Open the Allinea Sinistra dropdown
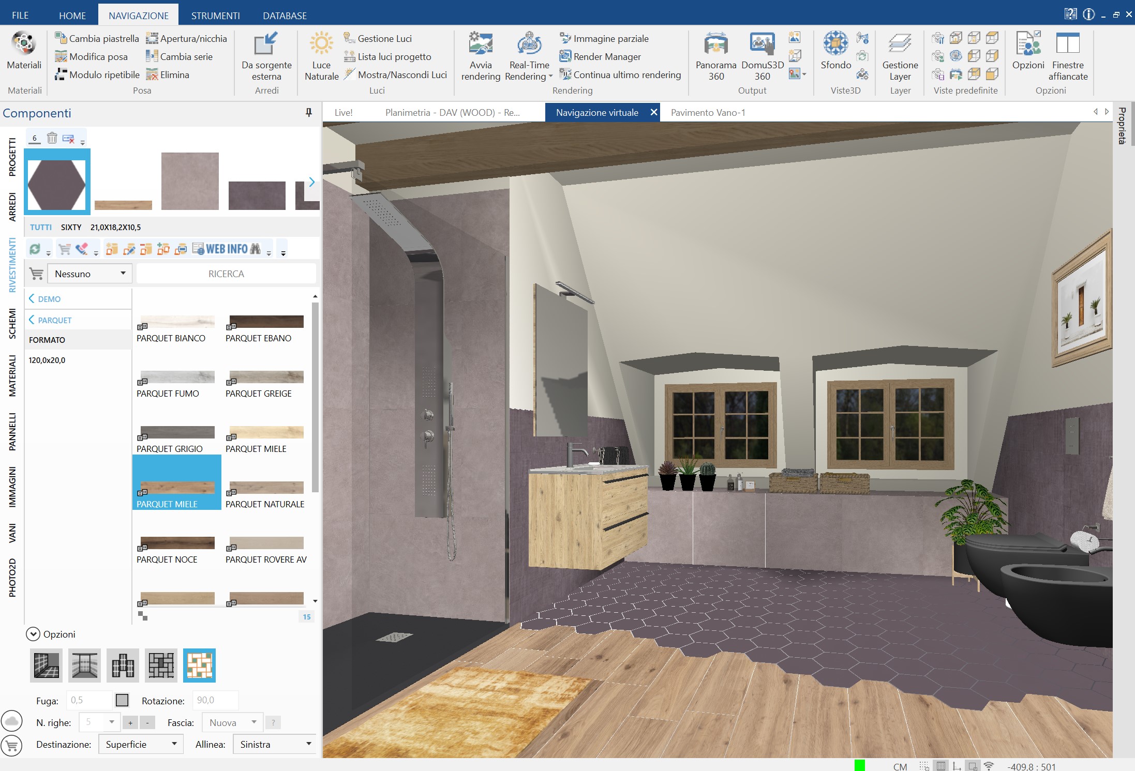The width and height of the screenshot is (1135, 771). click(x=275, y=744)
